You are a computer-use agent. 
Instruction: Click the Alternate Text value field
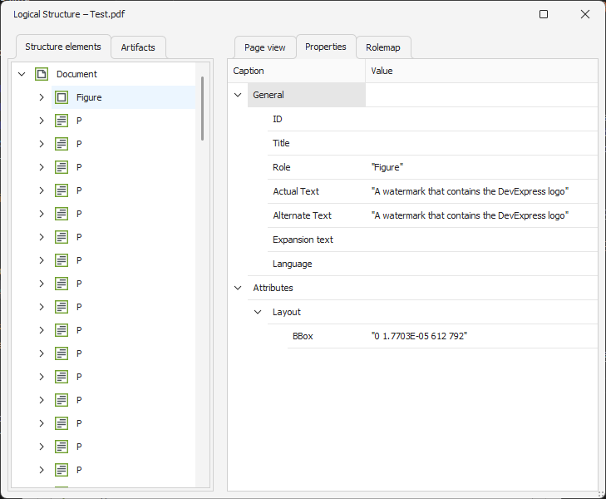pos(480,215)
